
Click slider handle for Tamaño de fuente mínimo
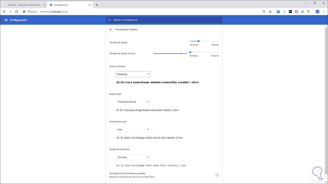pyautogui.click(x=190, y=52)
